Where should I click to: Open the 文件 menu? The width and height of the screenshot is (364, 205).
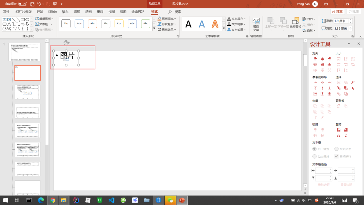point(6,11)
